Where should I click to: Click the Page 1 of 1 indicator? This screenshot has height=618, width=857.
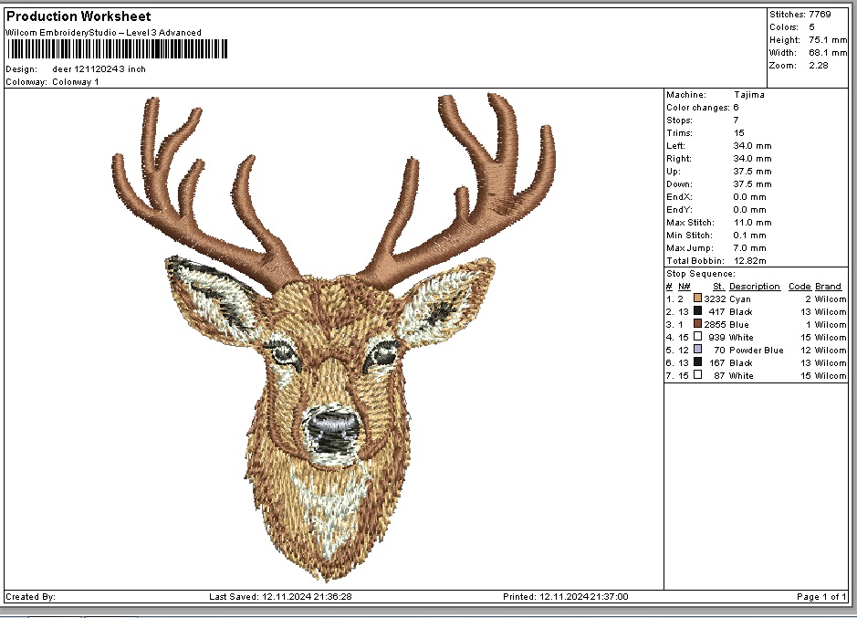(x=820, y=597)
